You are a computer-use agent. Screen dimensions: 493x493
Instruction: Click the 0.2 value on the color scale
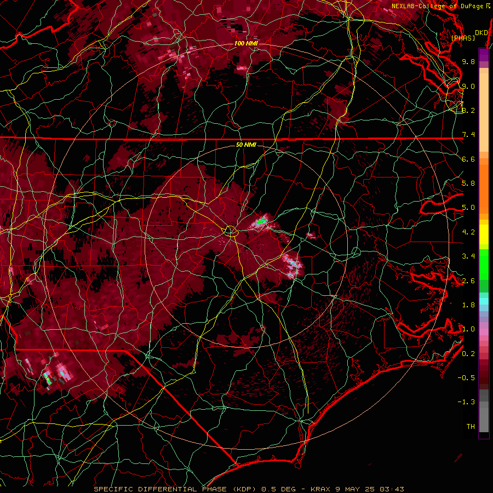tap(468, 354)
